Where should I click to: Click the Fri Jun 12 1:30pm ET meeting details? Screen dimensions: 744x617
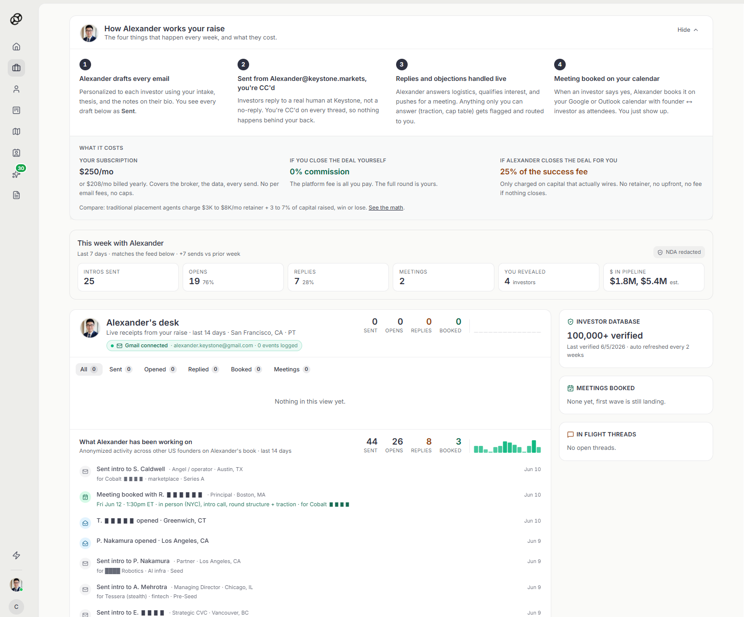pyautogui.click(x=223, y=504)
